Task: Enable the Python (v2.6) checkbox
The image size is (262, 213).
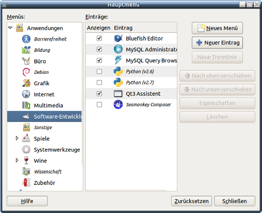Action: (x=99, y=71)
